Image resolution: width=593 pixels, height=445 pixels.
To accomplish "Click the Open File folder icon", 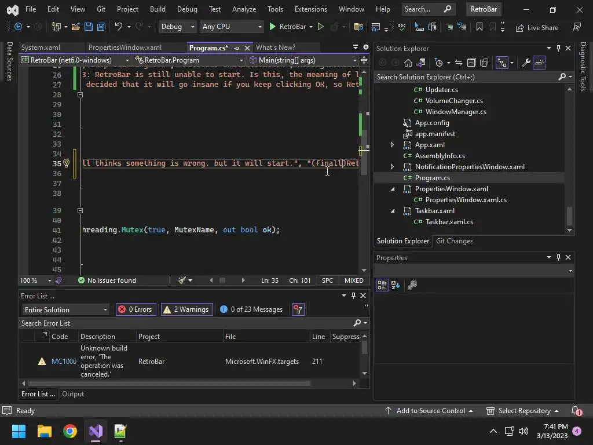I will pyautogui.click(x=76, y=27).
